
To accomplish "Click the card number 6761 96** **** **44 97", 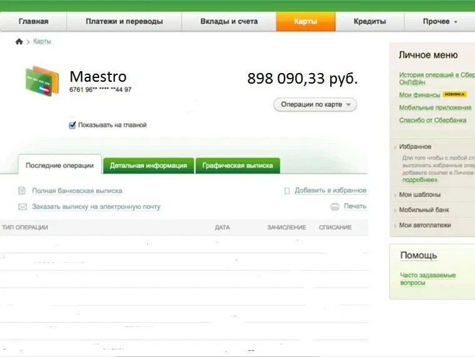I will click(100, 90).
